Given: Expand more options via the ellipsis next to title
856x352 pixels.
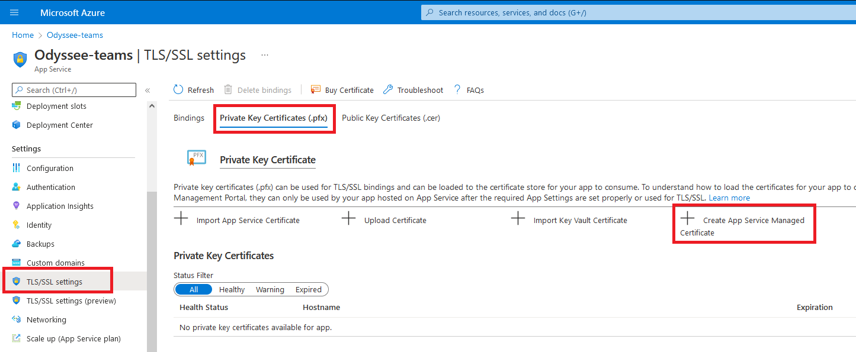Looking at the screenshot, I should pyautogui.click(x=265, y=54).
